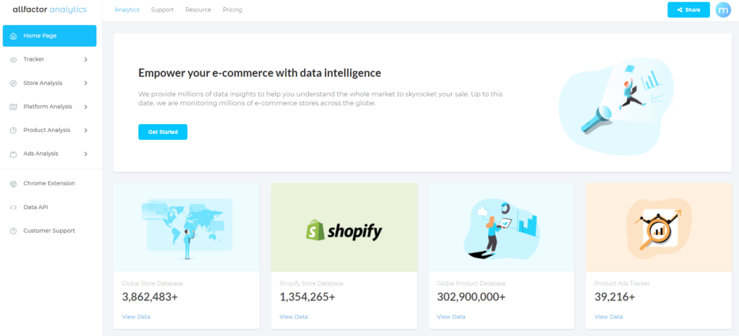Viewport: 739px width, 336px height.
Task: Click the Product Analysis pie chart icon
Action: pos(13,131)
